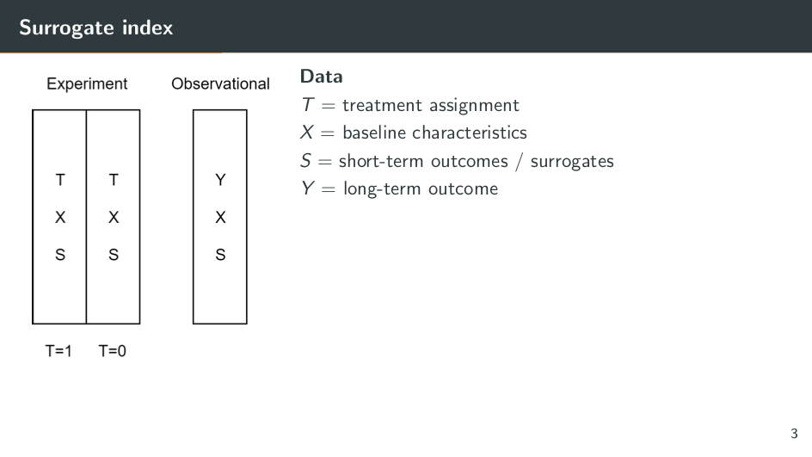Viewport: 812px width, 457px height.
Task: Click the slide page number 3
Action: coord(794,433)
